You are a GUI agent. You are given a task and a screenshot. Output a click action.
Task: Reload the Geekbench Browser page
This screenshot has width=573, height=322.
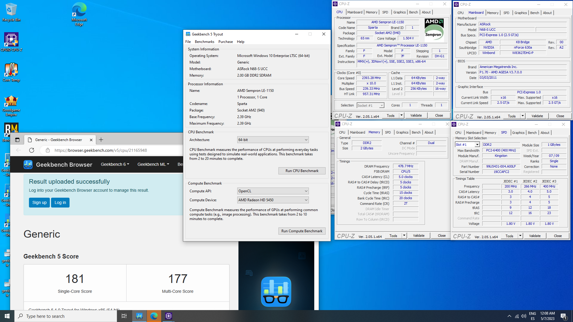[32, 150]
